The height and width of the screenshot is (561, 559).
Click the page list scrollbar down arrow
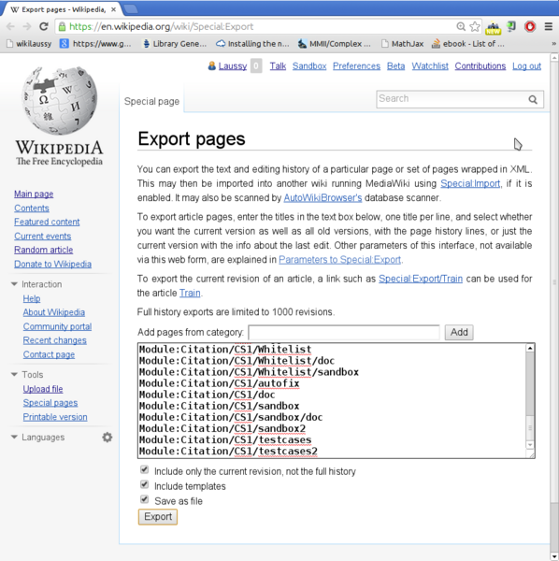coord(530,445)
